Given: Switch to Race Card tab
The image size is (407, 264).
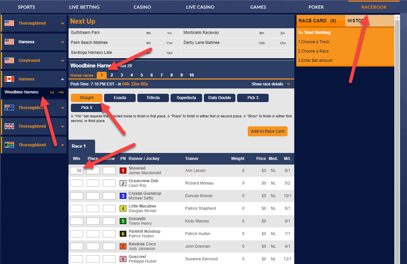Looking at the screenshot, I should [x=321, y=21].
